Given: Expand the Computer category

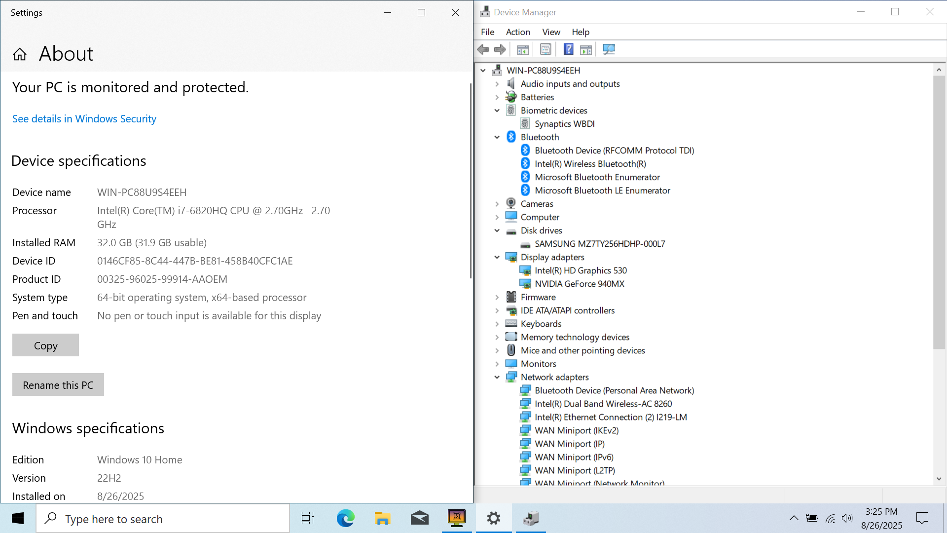Looking at the screenshot, I should 497,217.
